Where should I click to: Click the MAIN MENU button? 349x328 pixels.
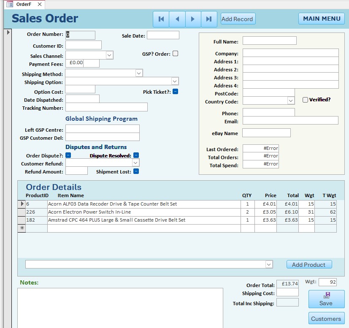tap(322, 19)
